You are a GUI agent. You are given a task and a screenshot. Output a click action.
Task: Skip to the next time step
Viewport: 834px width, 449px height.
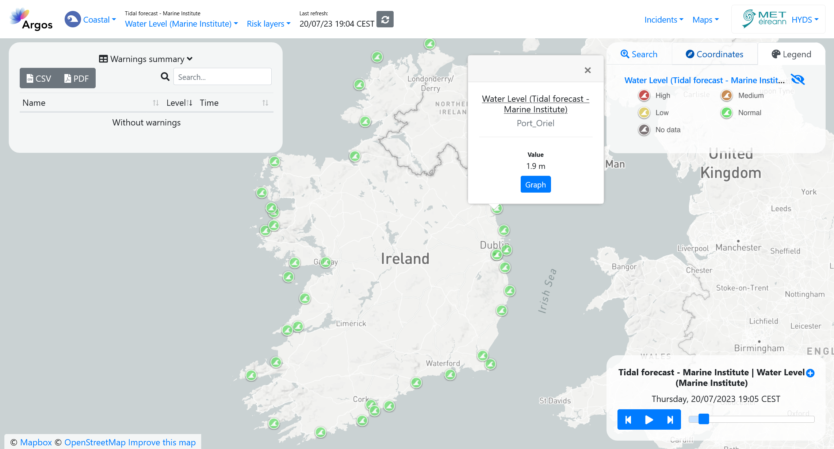point(670,420)
